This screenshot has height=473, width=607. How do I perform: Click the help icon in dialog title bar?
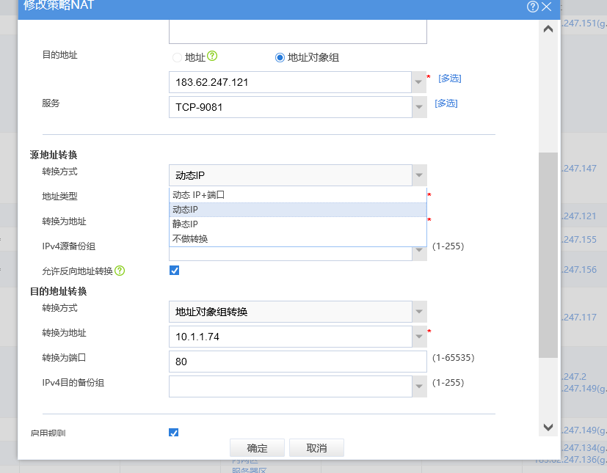533,7
